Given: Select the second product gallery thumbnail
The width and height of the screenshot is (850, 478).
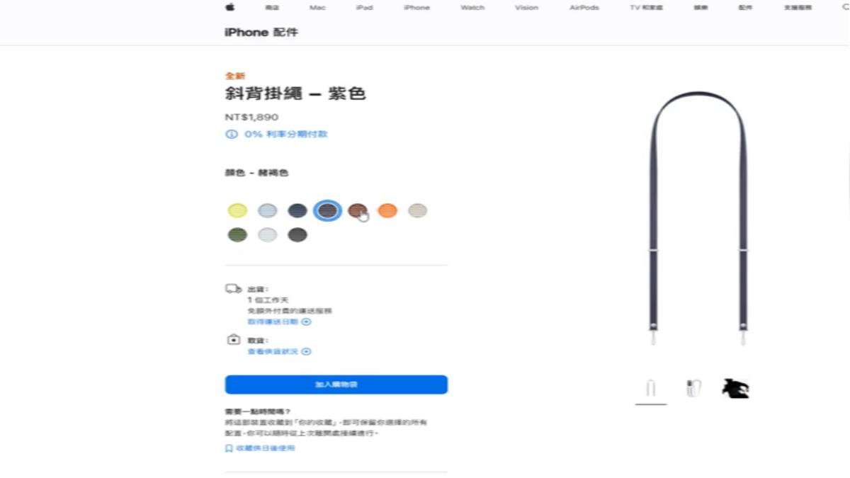Looking at the screenshot, I should coord(693,388).
